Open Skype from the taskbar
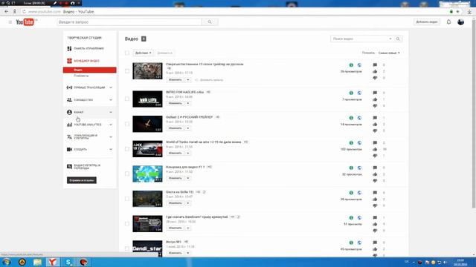The image size is (476, 267). 68,262
